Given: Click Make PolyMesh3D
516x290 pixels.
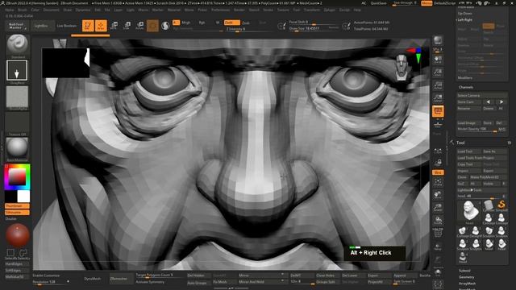Looking at the screenshot, I should (x=488, y=177).
